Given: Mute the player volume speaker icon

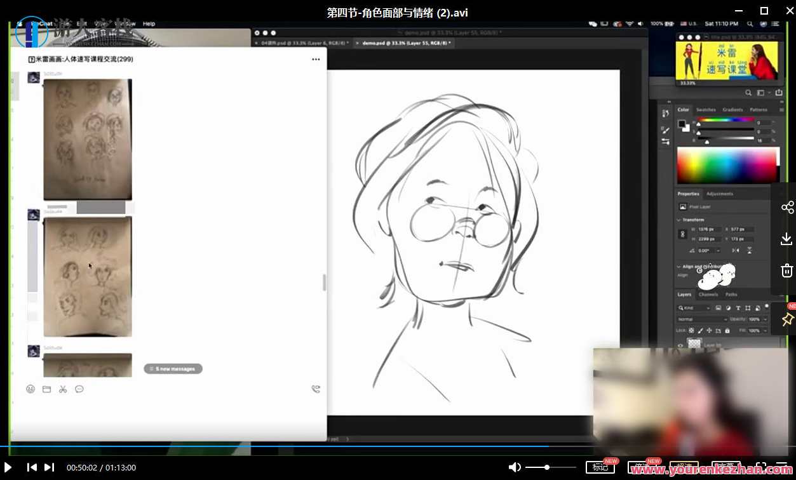Looking at the screenshot, I should (515, 467).
